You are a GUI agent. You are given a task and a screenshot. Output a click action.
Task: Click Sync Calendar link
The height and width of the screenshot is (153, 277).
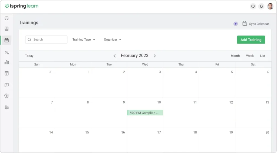tap(256, 24)
